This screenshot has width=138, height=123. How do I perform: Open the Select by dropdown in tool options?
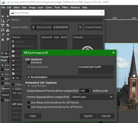click(x=5, y=95)
